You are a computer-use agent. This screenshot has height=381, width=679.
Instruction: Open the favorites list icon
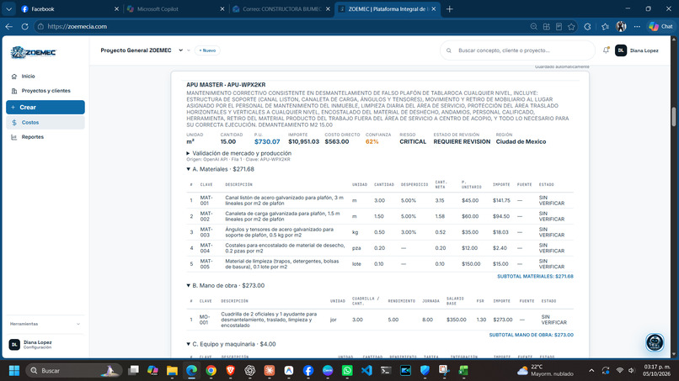606,27
